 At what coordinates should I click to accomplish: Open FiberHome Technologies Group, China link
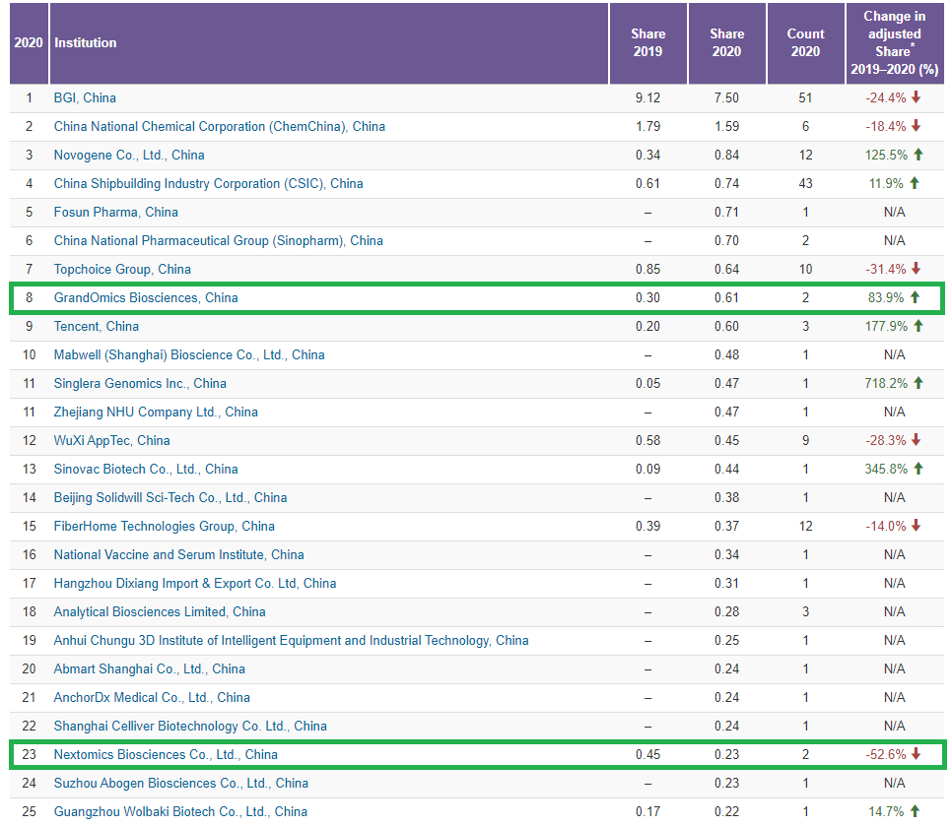164,525
